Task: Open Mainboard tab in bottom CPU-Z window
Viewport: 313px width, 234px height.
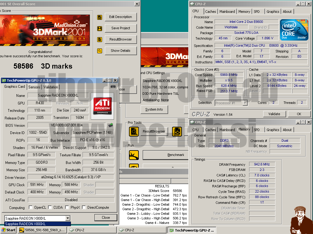Action: [227, 130]
